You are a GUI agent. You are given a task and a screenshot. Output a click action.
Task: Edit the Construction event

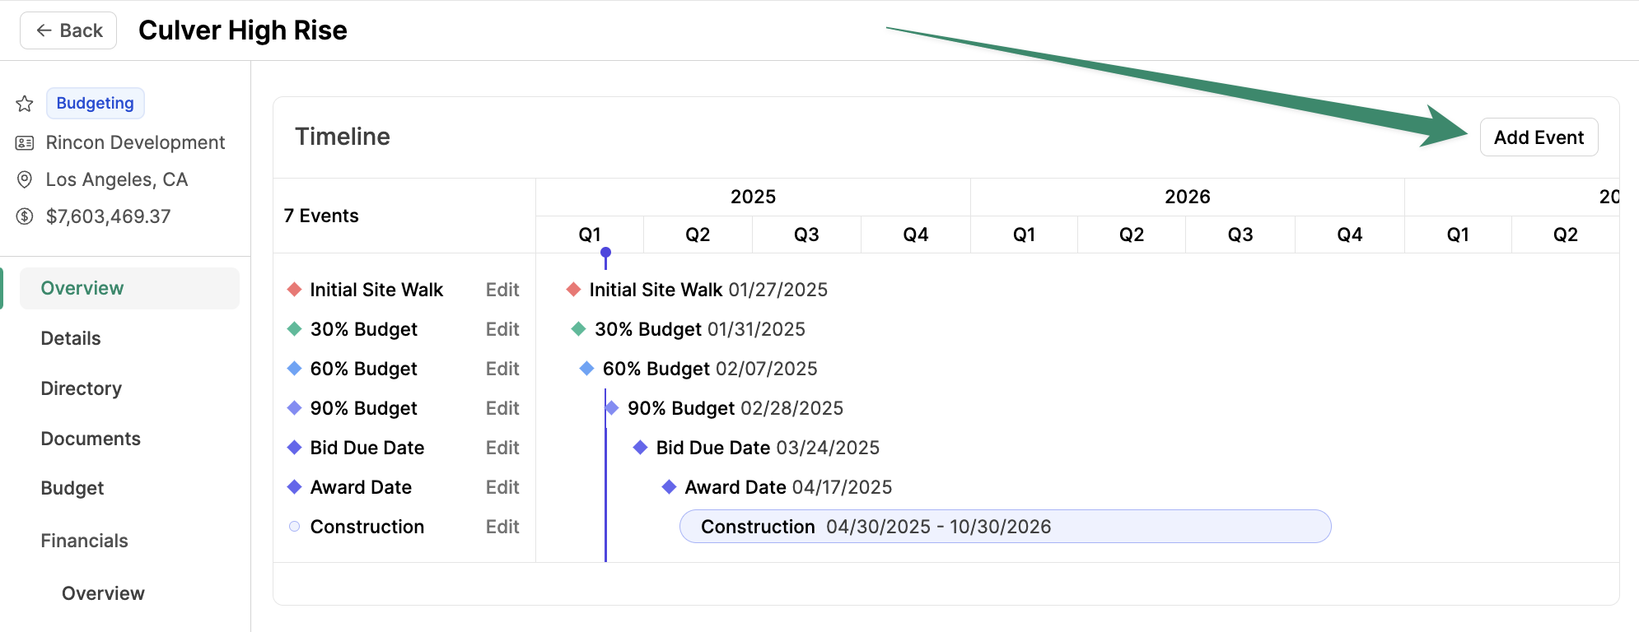point(502,527)
